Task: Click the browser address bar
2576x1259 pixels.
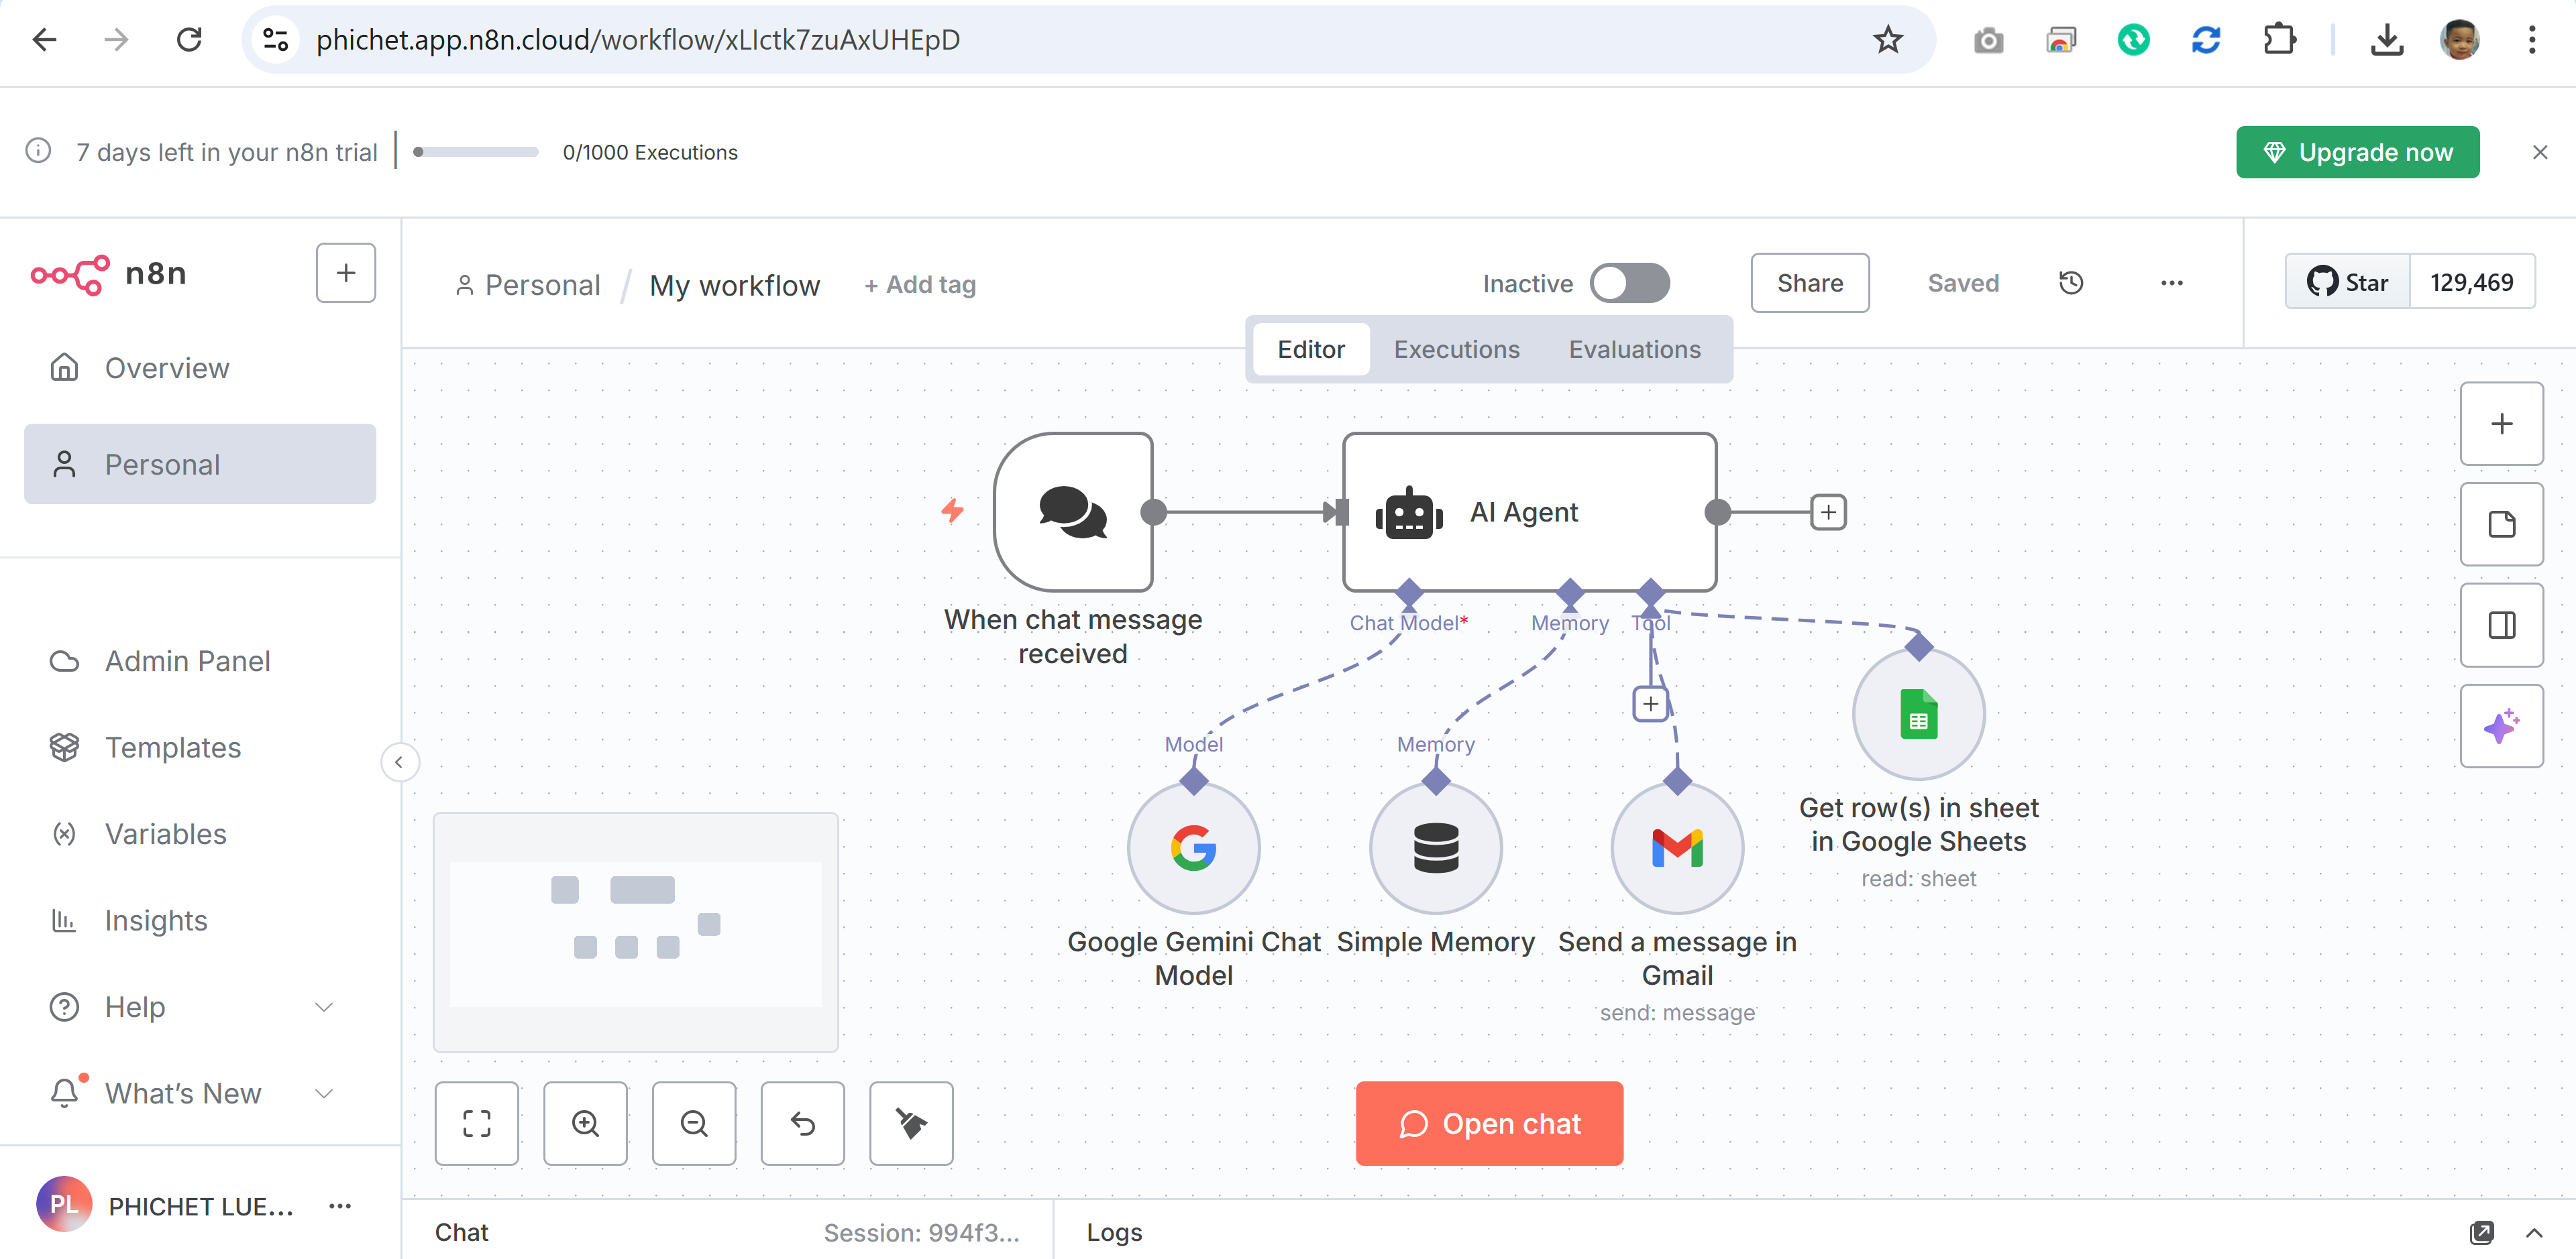Action: pyautogui.click(x=1088, y=40)
